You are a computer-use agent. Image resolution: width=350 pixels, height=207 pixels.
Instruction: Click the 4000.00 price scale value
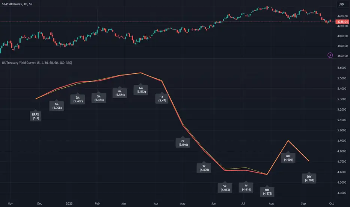342,36
